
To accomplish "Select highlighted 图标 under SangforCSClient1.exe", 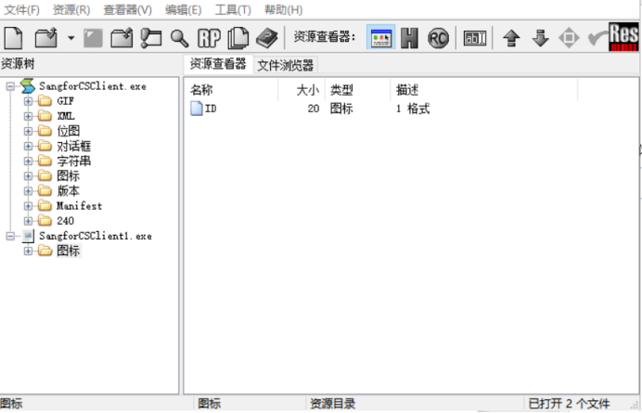I will [x=69, y=251].
